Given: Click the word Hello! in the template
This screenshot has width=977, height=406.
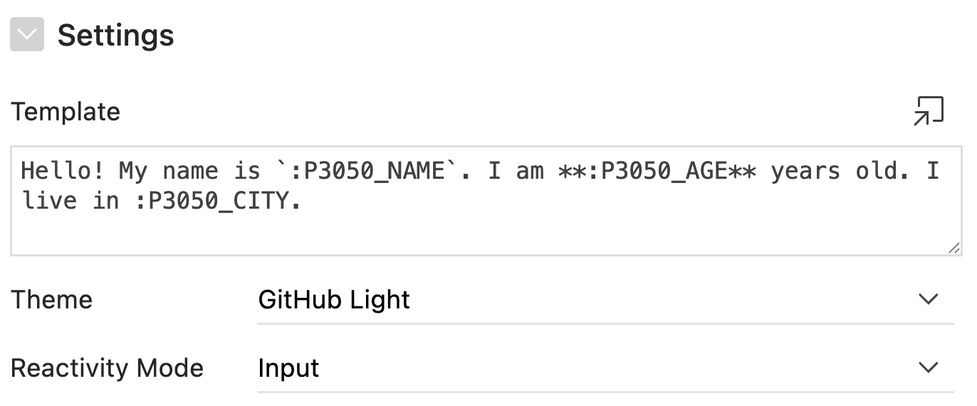Looking at the screenshot, I should [x=63, y=171].
